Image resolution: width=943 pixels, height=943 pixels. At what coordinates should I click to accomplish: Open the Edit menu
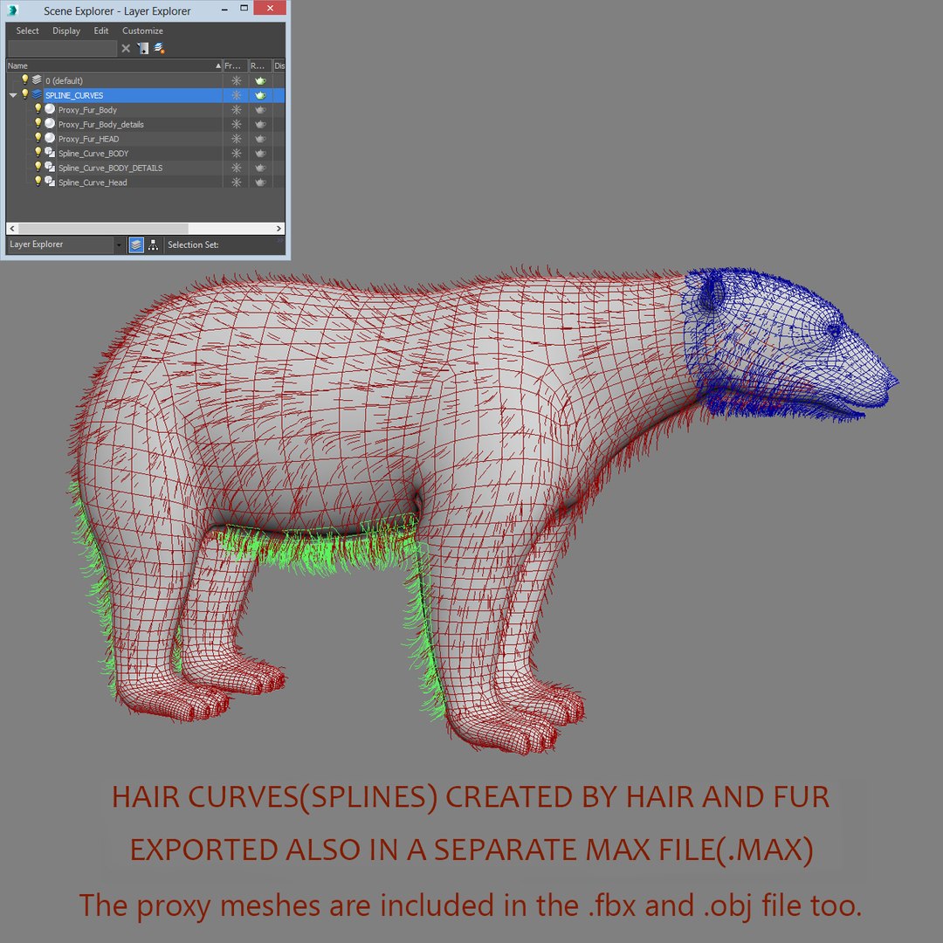point(101,31)
